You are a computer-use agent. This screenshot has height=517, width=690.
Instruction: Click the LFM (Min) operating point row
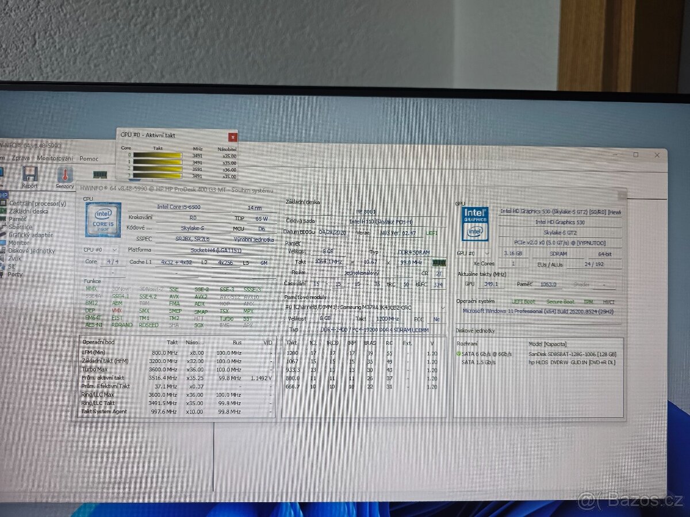(177, 352)
